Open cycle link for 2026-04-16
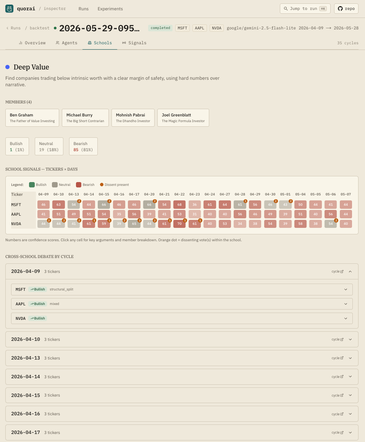365x442 pixels. 338,414
